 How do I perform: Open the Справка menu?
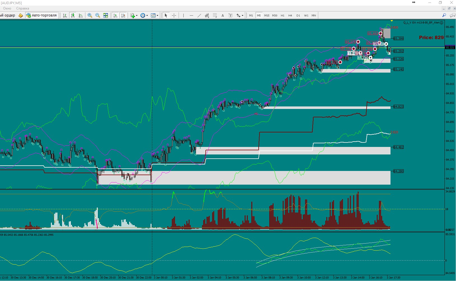click(23, 8)
